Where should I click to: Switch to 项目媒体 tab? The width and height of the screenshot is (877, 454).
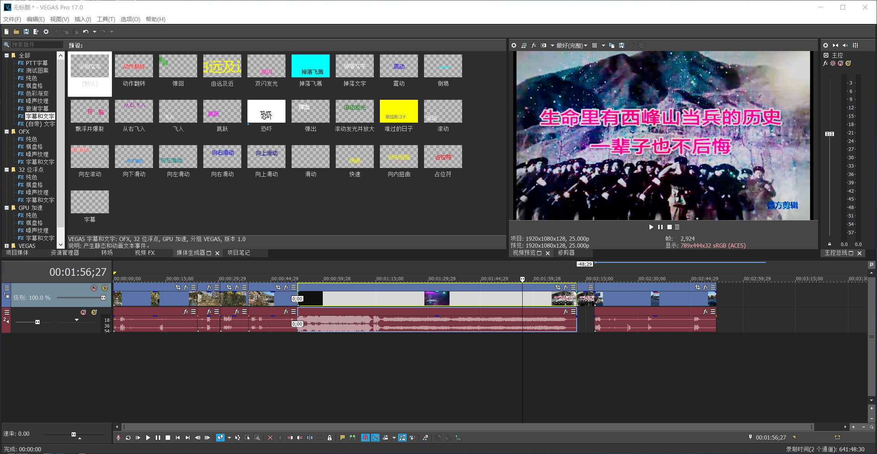point(17,253)
